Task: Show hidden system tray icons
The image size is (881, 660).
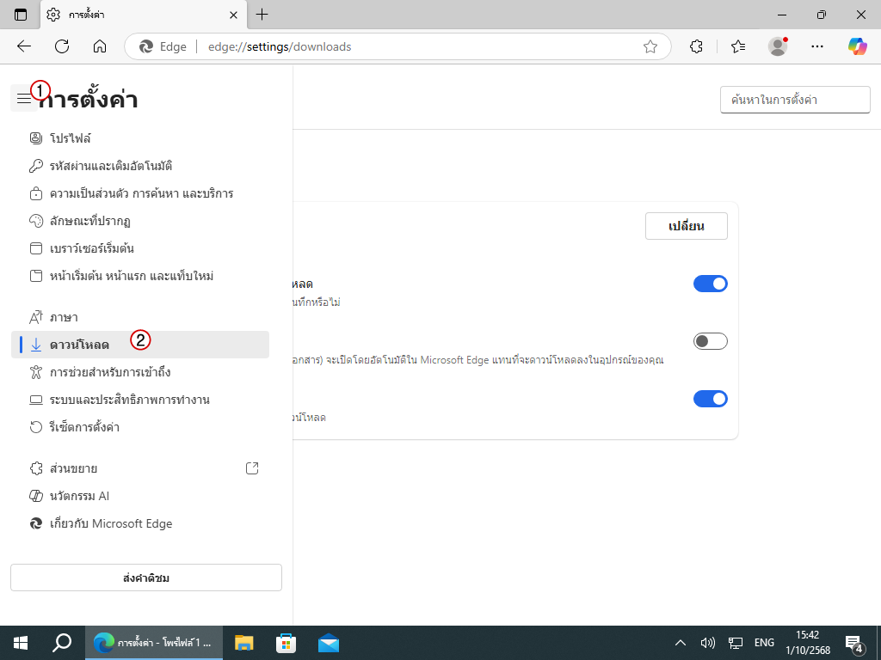Action: 681,643
